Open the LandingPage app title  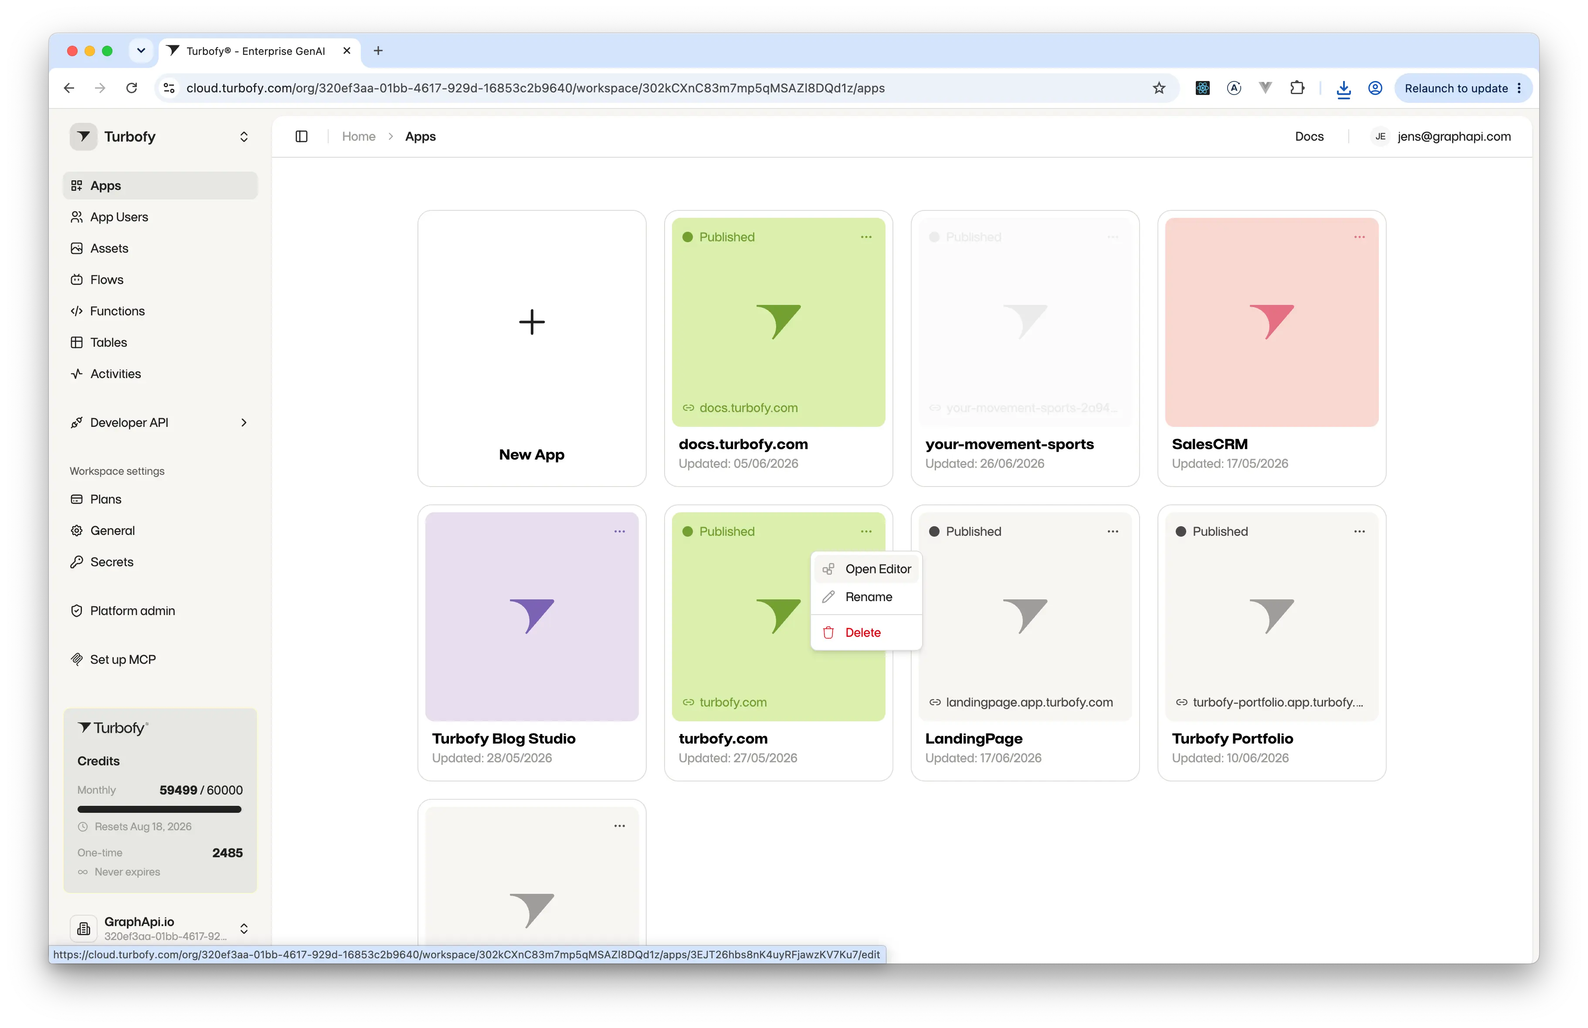pos(974,738)
